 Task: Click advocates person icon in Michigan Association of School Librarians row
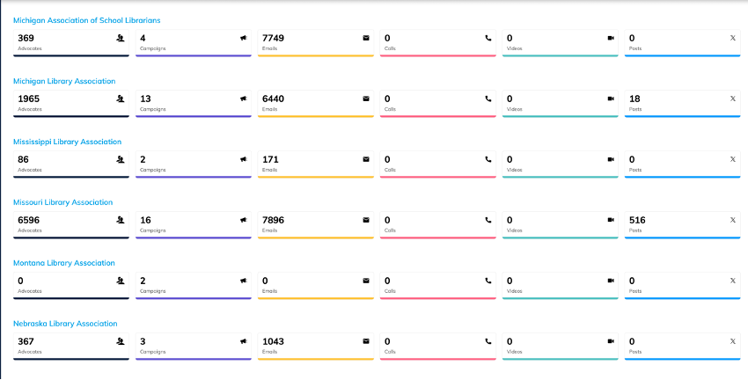click(121, 38)
